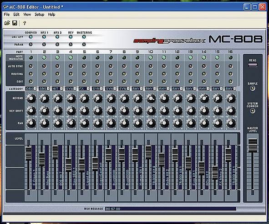Click the EDIT button for part 10
Screen dimensions: 269x224
tap(151, 81)
